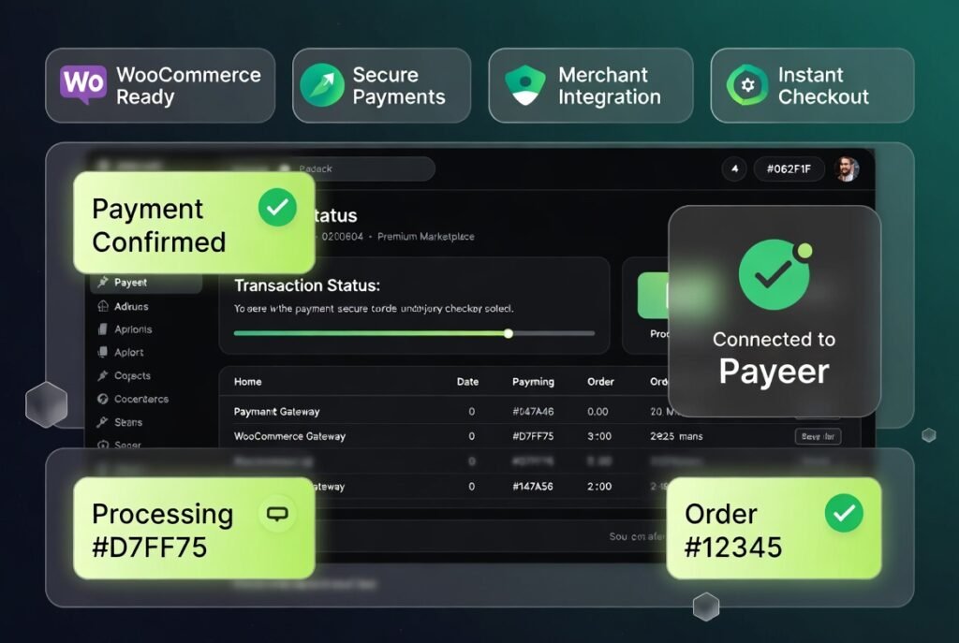Click the icon beside Copects in sidebar
Image resolution: width=959 pixels, height=643 pixels.
103,376
